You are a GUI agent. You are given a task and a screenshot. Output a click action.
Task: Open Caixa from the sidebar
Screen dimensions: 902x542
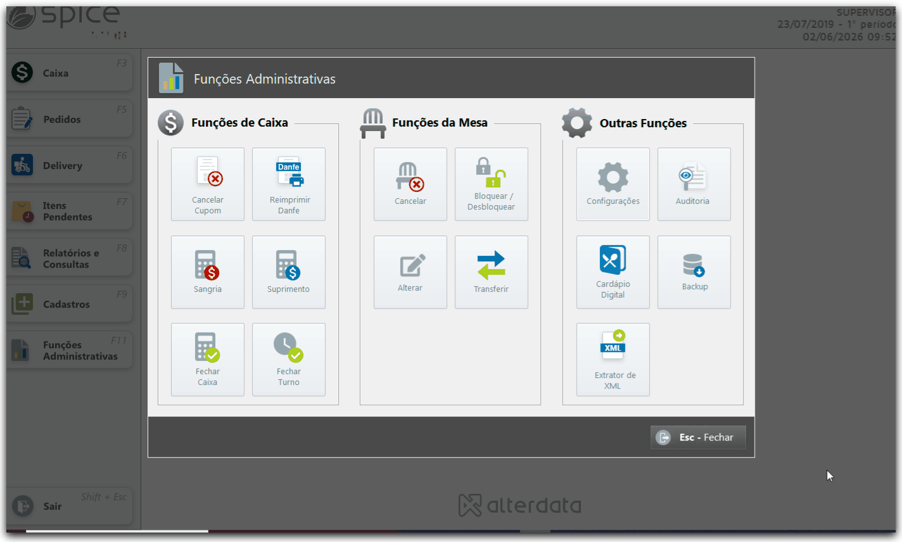point(70,72)
